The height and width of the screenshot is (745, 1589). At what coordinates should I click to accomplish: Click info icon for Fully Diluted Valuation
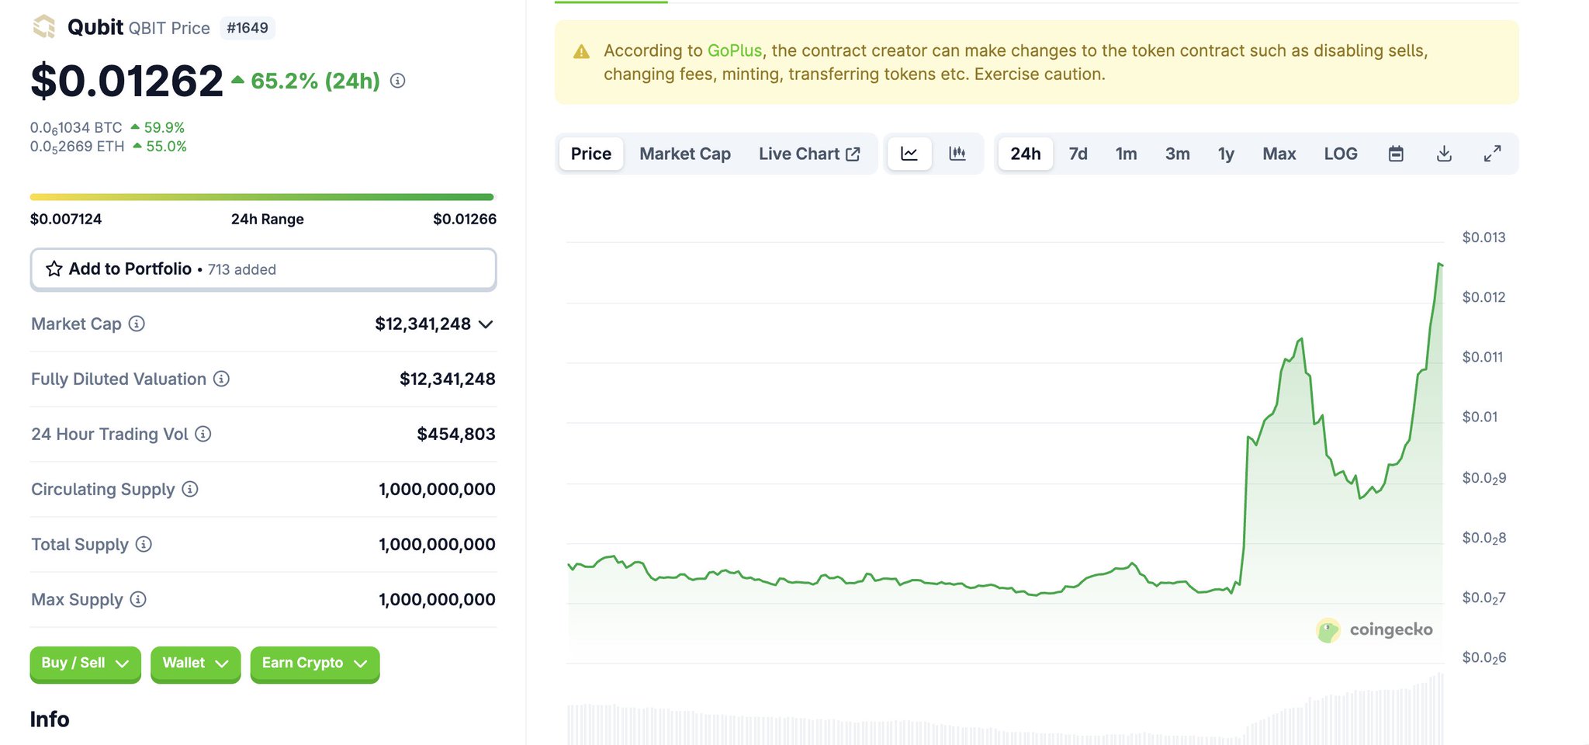[x=221, y=379]
